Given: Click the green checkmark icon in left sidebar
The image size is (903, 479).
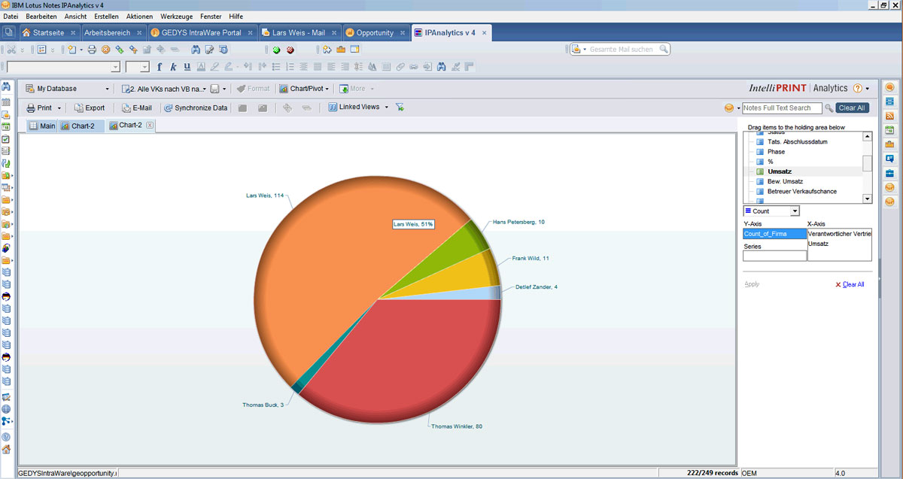Looking at the screenshot, I should coord(6,139).
